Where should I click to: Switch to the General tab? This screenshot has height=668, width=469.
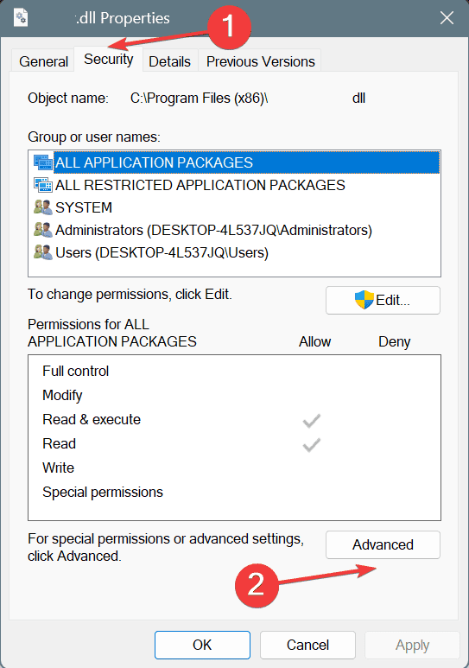pos(43,61)
